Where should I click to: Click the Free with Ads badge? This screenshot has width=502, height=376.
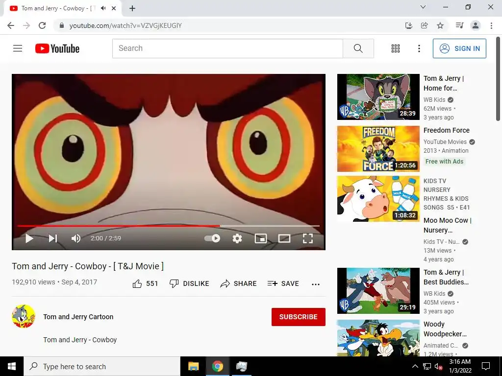pyautogui.click(x=444, y=162)
